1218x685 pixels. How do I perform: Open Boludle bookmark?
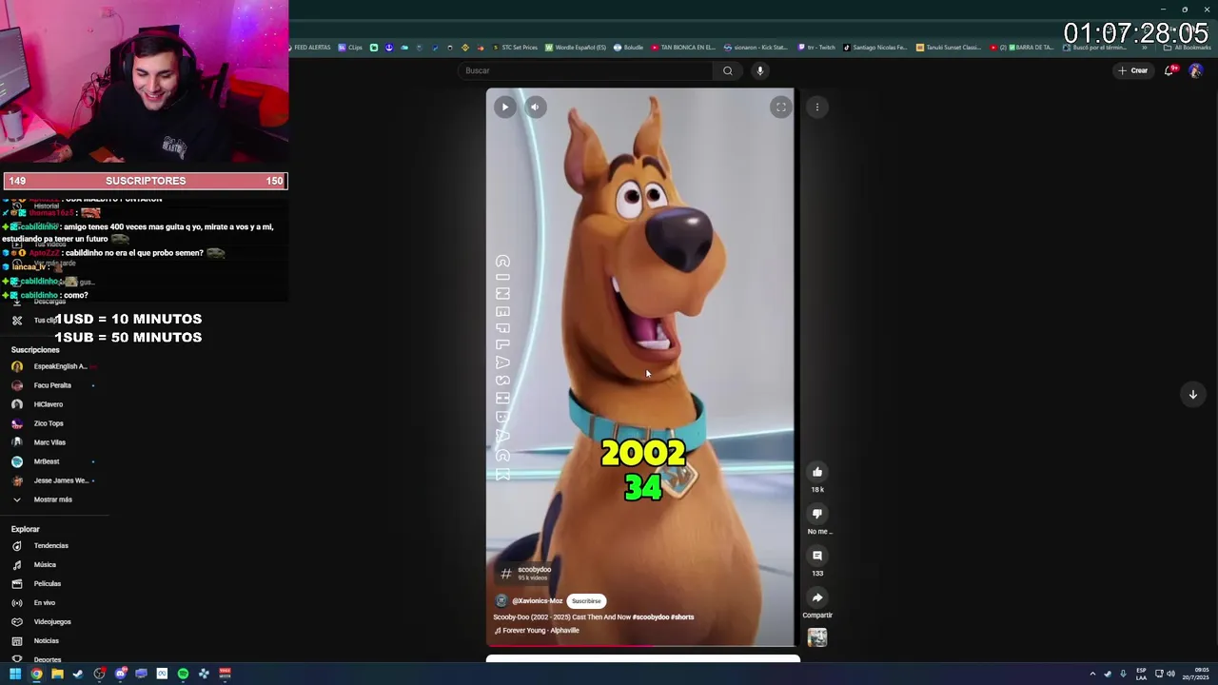pos(629,48)
